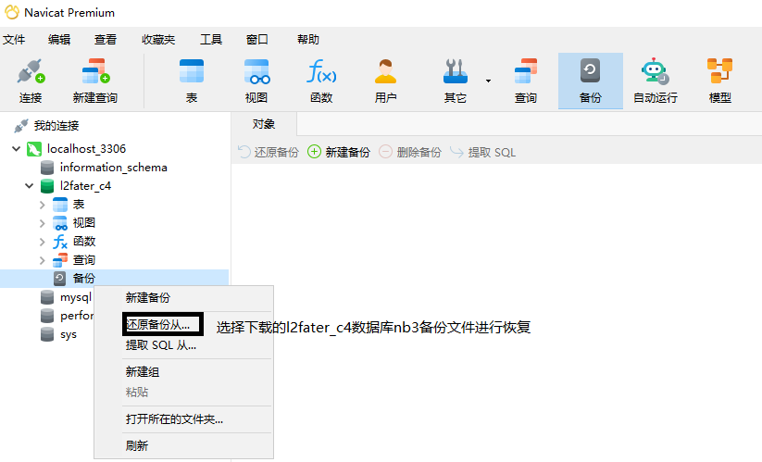Image resolution: width=762 pixels, height=462 pixels.
Task: Select the 查询 tree item icon
Action: tap(60, 260)
